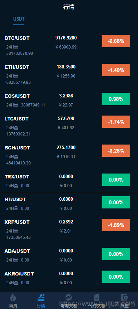138x309 pixels.
Task: Open the assets wallet icon
Action: [124, 297]
